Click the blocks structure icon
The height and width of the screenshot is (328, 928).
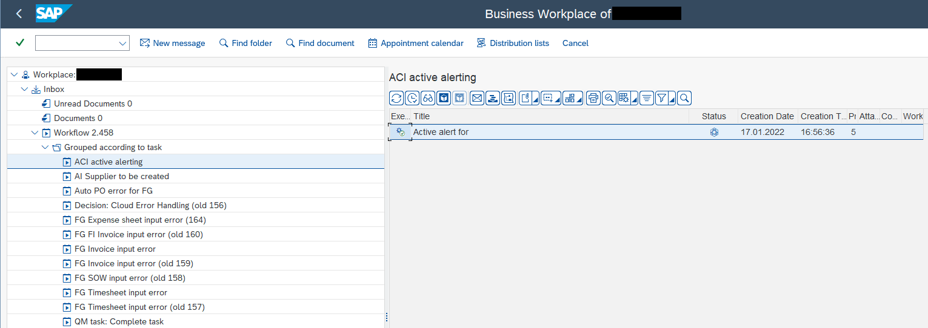[x=570, y=98]
